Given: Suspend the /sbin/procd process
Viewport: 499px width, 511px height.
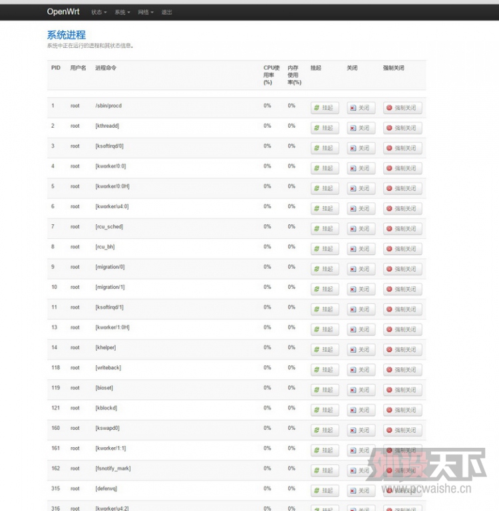Looking at the screenshot, I should click(325, 108).
